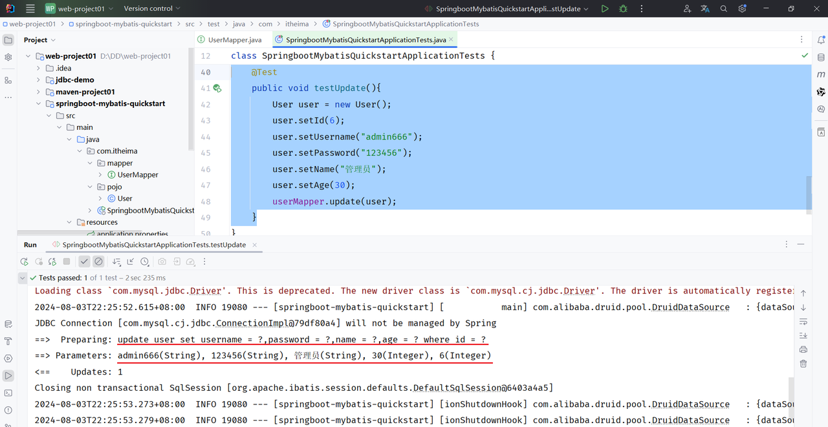Rerun tests in the Run tool window
The image size is (828, 427).
tap(24, 262)
